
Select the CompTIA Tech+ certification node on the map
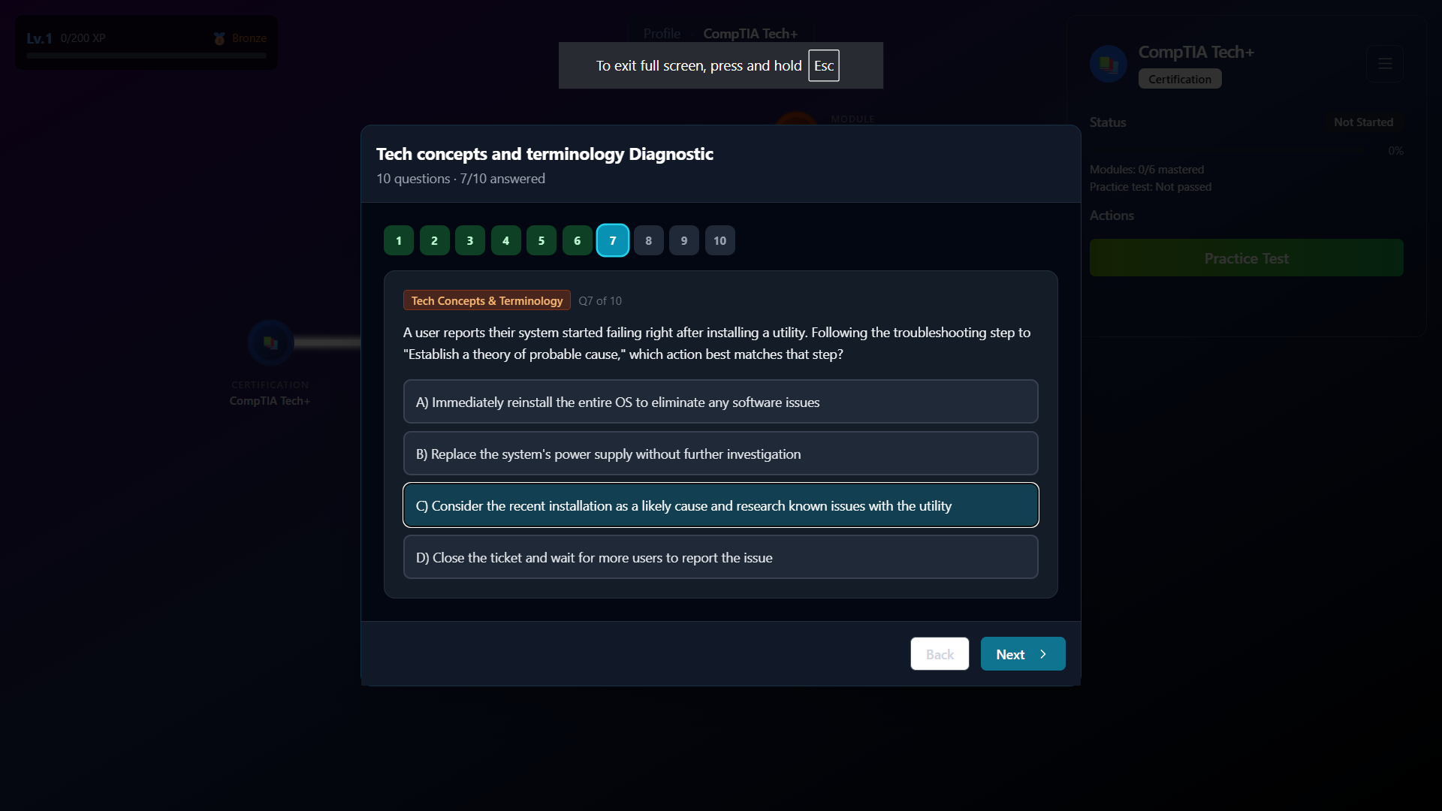[x=270, y=342]
